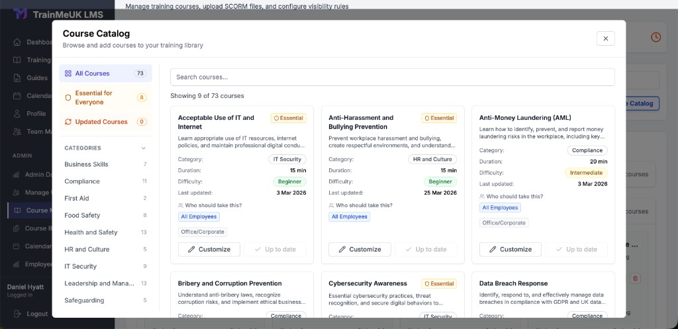This screenshot has width=678, height=329.
Task: Filter by Business Skills category
Action: (x=105, y=164)
